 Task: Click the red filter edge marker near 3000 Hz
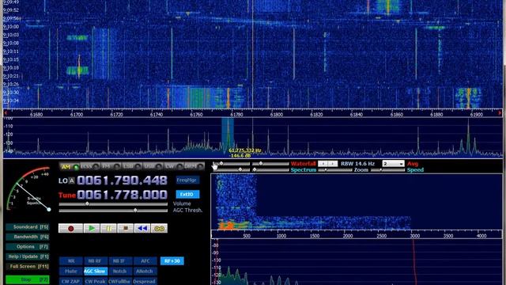tap(414, 262)
